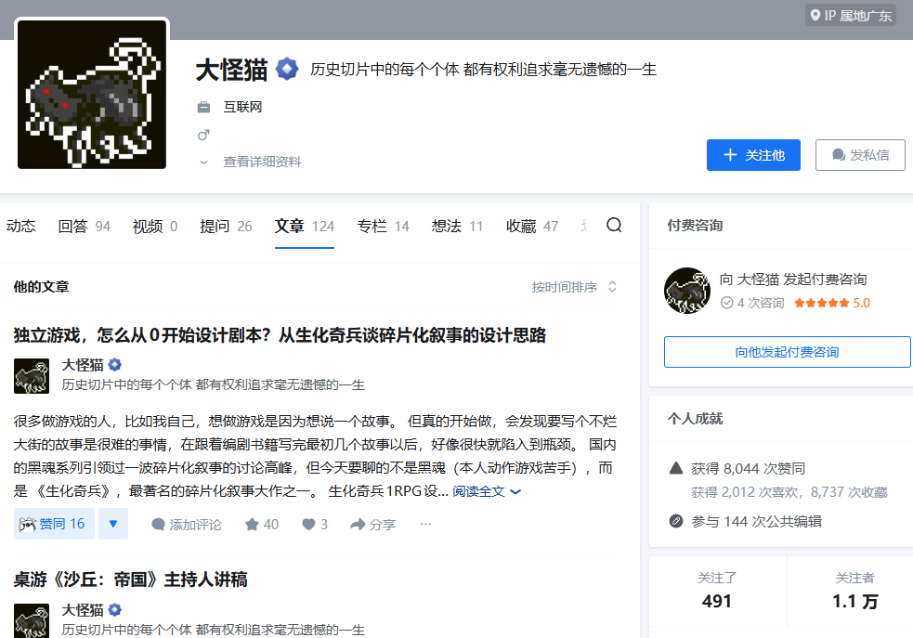Follow the user with 关注他 button
The image size is (913, 638).
[753, 155]
